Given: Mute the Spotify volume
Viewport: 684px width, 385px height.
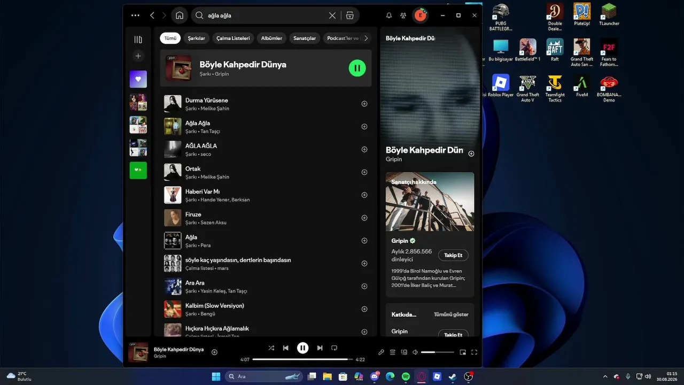Looking at the screenshot, I should pyautogui.click(x=415, y=352).
